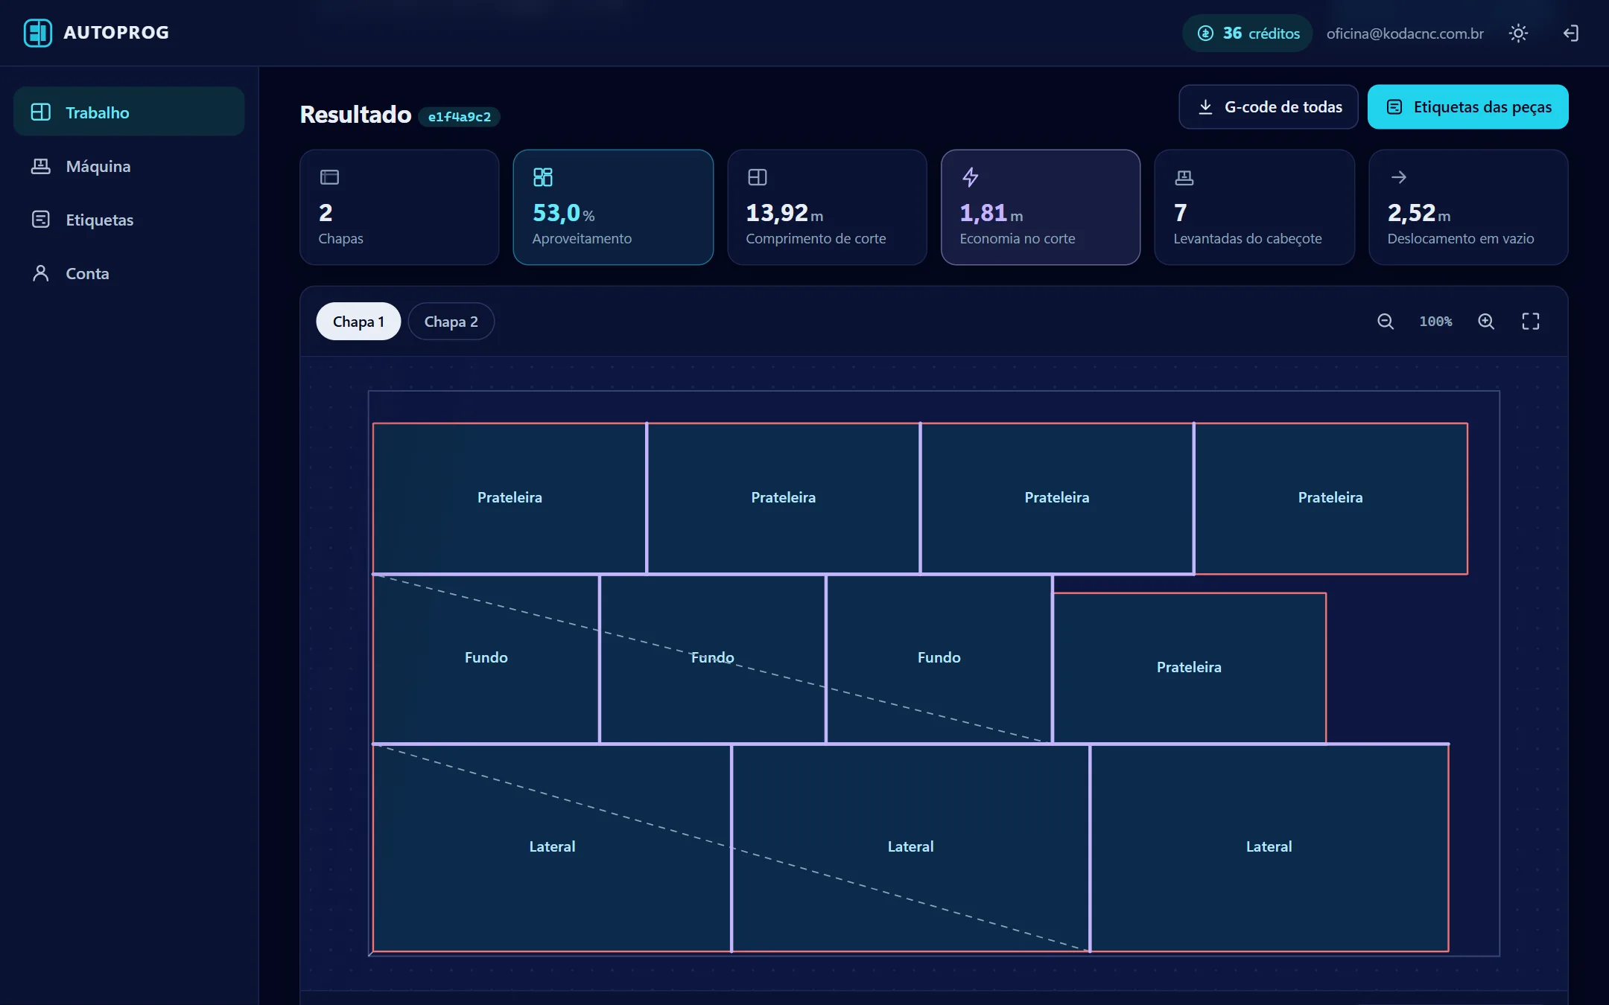Open Conta in the sidebar

[129, 273]
